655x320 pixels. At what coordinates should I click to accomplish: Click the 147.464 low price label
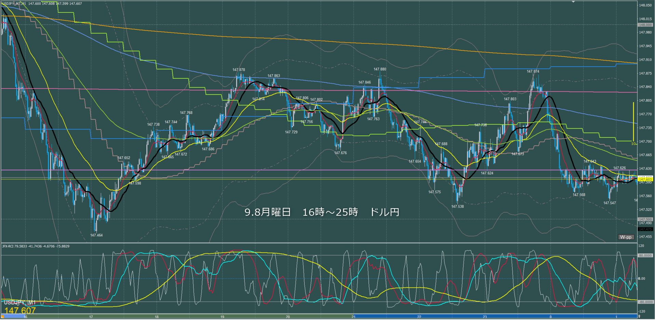[x=96, y=235]
